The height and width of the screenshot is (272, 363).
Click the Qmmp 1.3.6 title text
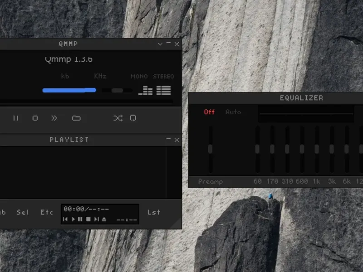coord(69,59)
